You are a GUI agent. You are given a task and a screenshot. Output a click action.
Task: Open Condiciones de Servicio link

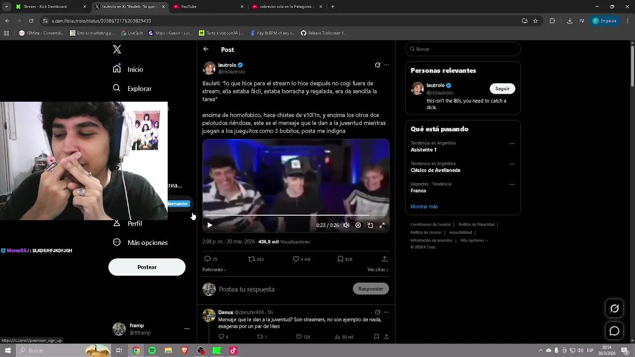[x=431, y=225]
